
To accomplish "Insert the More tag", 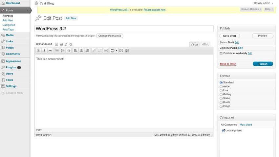I will point(106,51).
